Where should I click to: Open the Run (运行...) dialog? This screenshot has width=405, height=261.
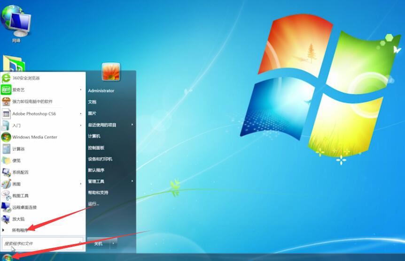pos(93,204)
